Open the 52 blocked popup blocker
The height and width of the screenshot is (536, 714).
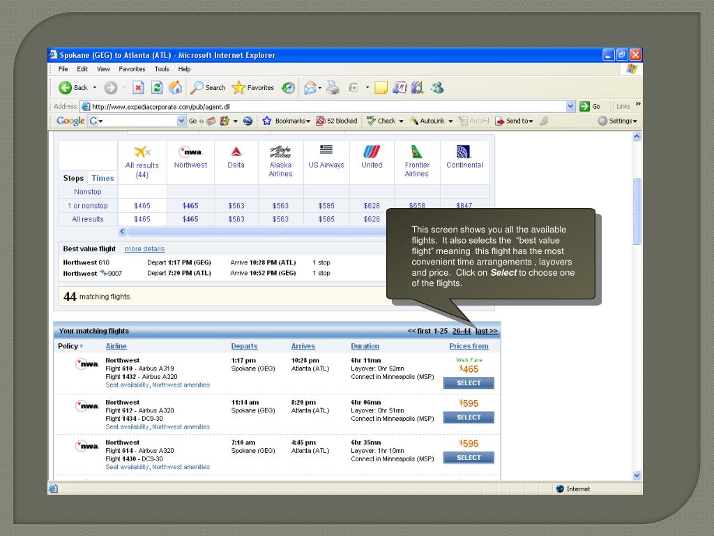click(x=337, y=121)
